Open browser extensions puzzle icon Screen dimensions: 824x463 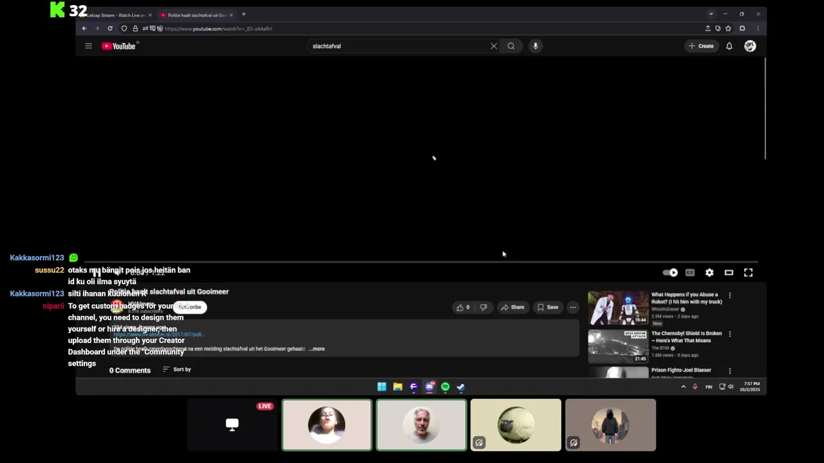(742, 28)
